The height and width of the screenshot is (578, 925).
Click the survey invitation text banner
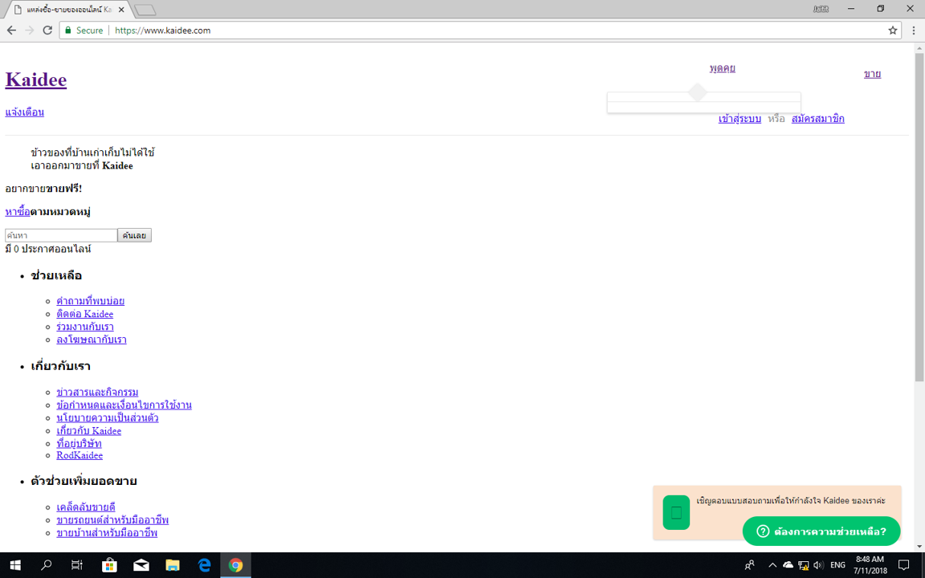[x=790, y=501]
